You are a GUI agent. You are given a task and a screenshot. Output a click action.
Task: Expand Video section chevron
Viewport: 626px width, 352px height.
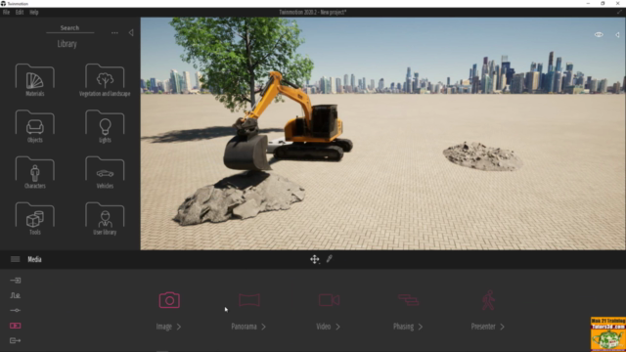(337, 327)
